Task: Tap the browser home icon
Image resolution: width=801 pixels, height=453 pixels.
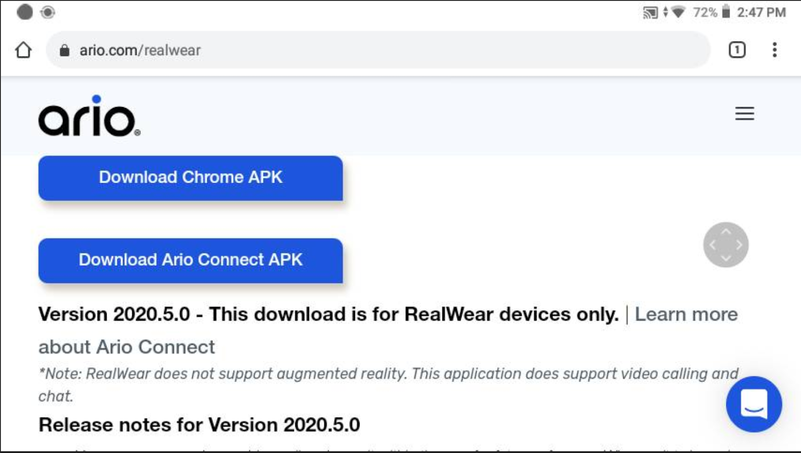Action: [x=24, y=50]
